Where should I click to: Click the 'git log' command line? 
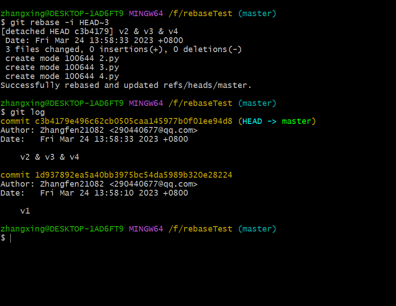(23, 112)
